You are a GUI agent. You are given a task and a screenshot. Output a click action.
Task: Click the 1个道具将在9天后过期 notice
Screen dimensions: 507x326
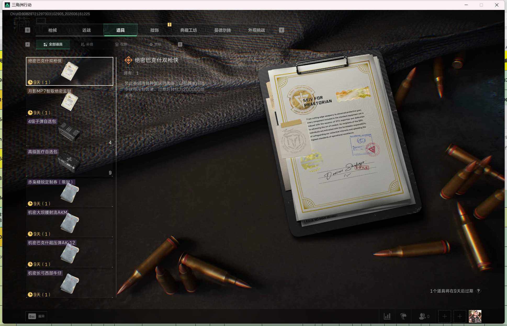[x=452, y=291]
